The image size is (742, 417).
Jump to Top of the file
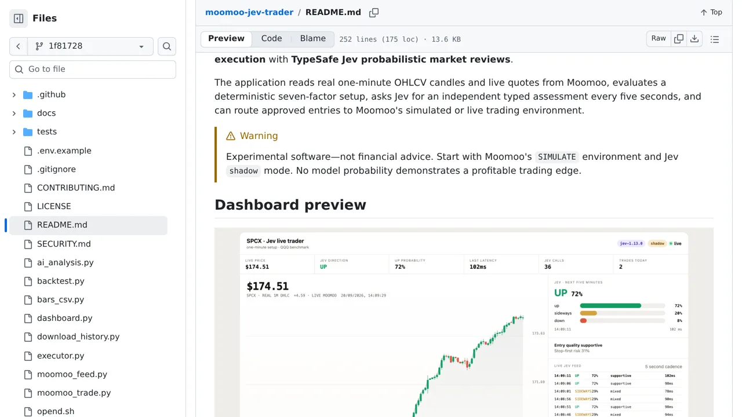point(711,12)
